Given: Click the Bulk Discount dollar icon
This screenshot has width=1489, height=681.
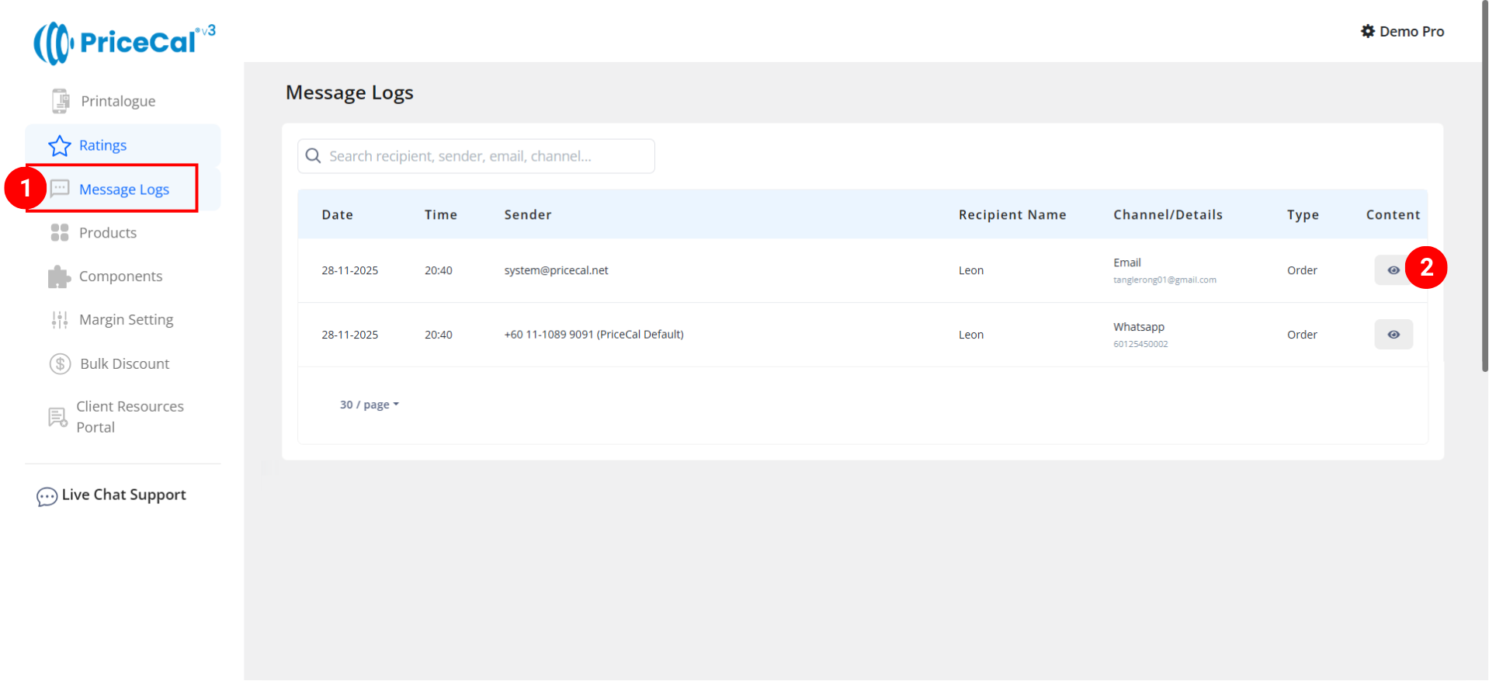Looking at the screenshot, I should pos(60,363).
